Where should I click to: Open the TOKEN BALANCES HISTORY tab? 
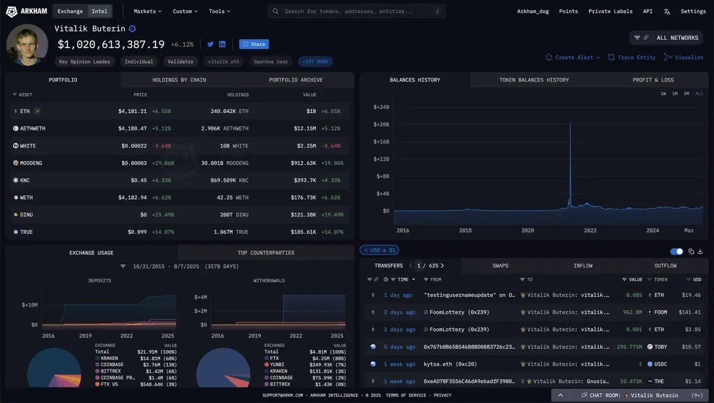click(x=534, y=80)
